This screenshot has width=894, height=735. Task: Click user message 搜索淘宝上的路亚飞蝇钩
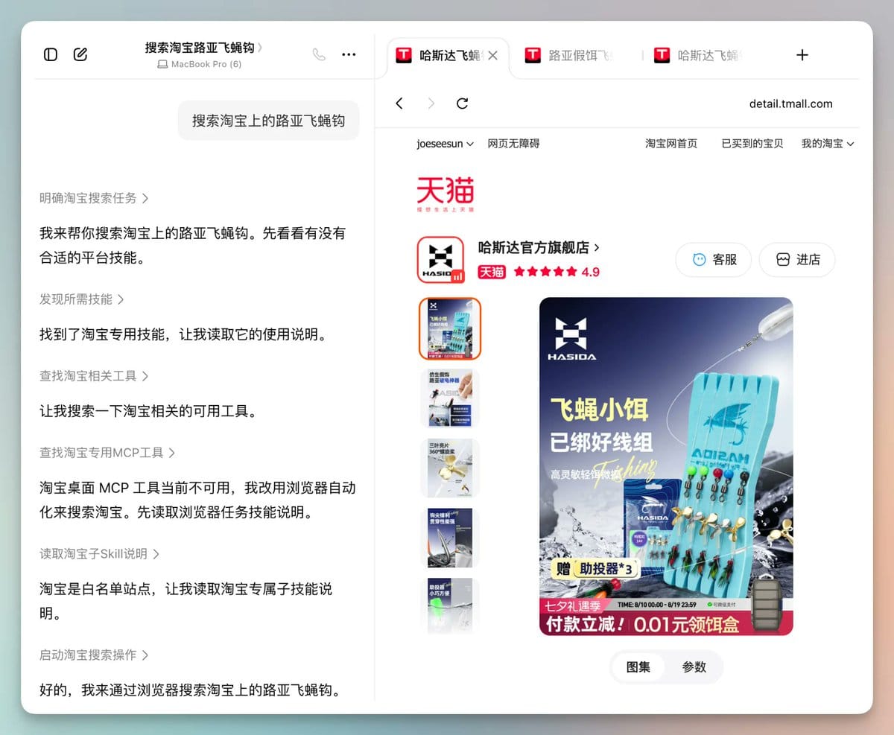pos(268,120)
